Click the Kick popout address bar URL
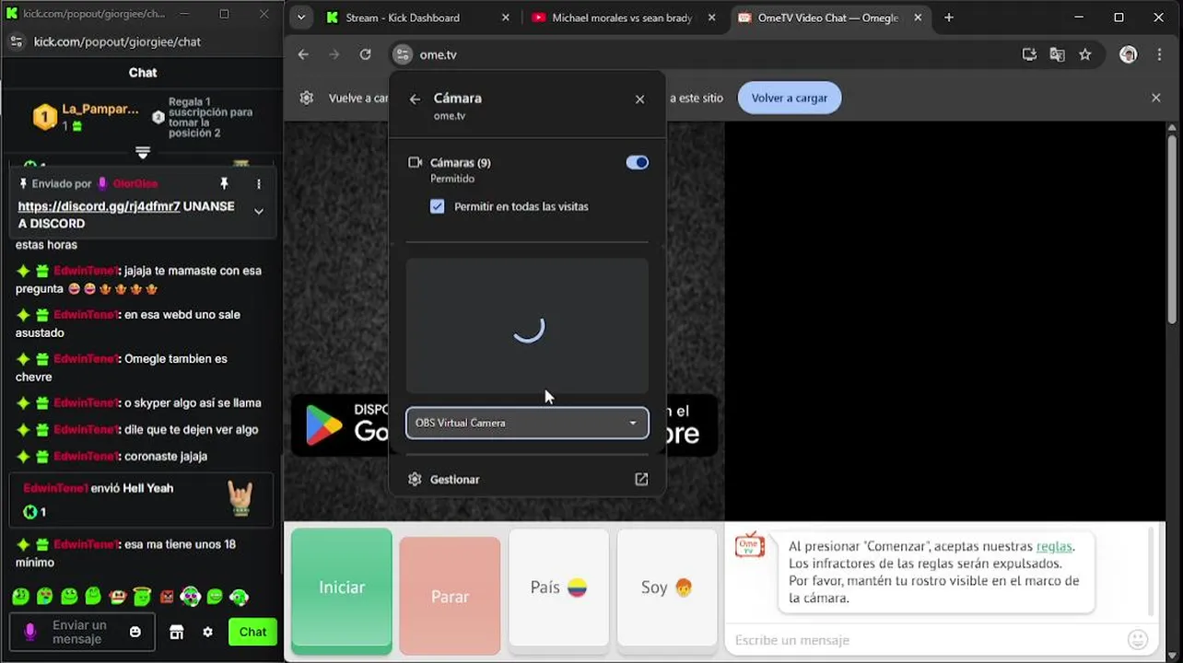The height and width of the screenshot is (663, 1183). click(x=117, y=41)
